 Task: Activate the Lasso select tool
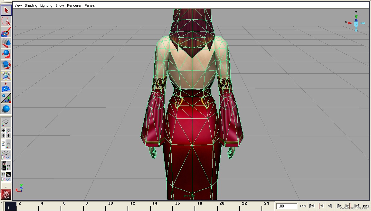coord(6,21)
